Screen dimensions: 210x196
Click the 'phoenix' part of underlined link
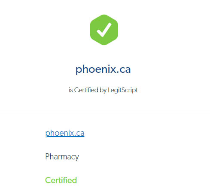[59, 133]
